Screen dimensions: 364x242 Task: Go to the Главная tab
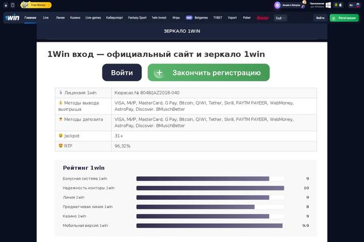coord(30,18)
